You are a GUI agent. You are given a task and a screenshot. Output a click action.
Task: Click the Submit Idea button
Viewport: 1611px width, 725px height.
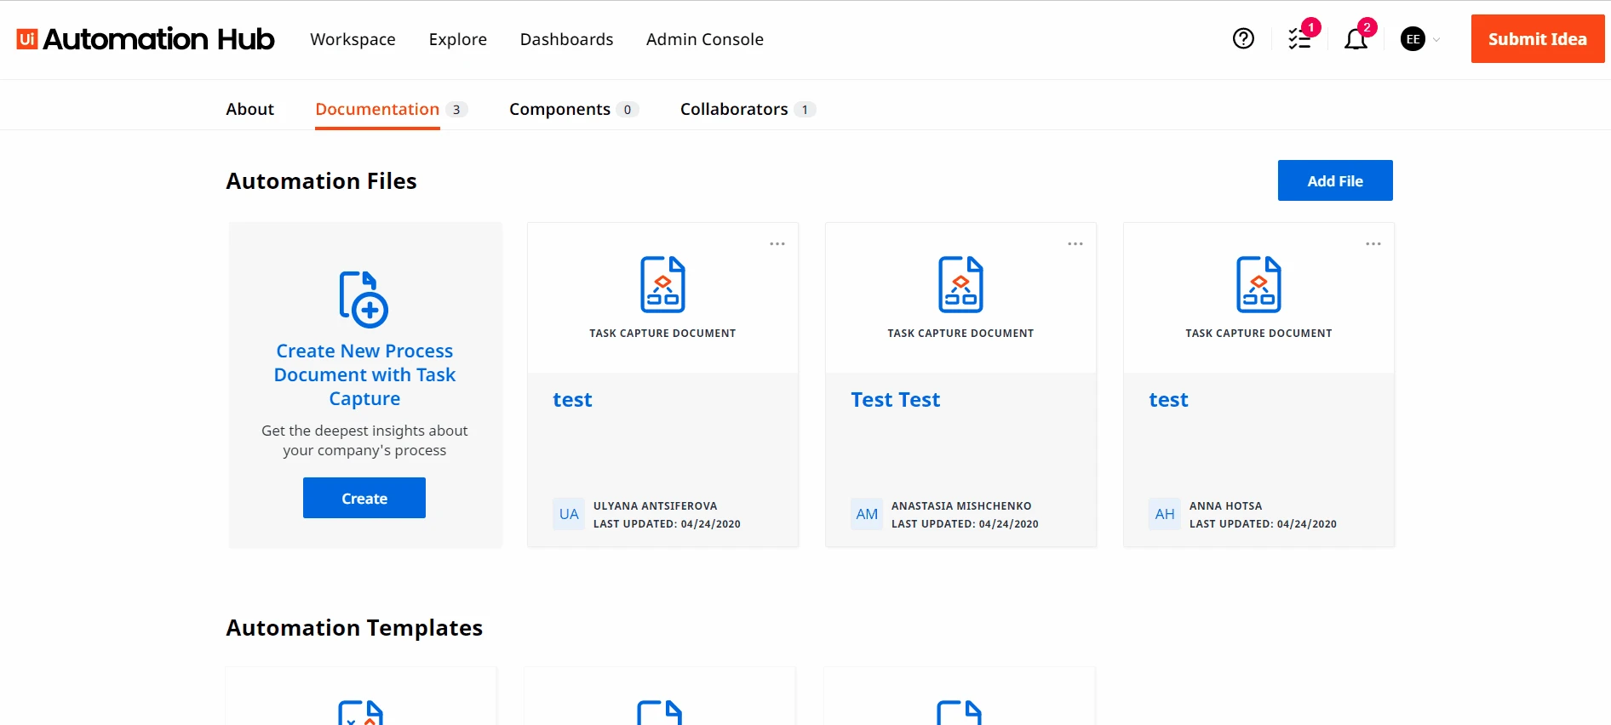coord(1538,39)
